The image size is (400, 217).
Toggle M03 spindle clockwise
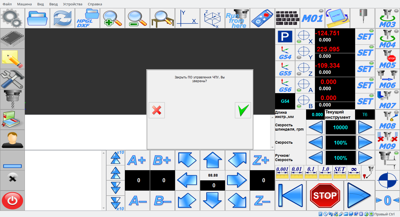click(387, 18)
